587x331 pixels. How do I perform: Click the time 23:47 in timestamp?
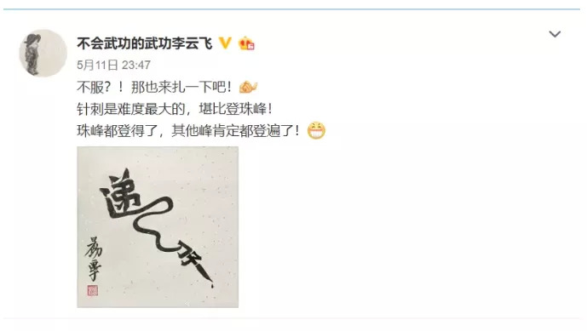[136, 65]
